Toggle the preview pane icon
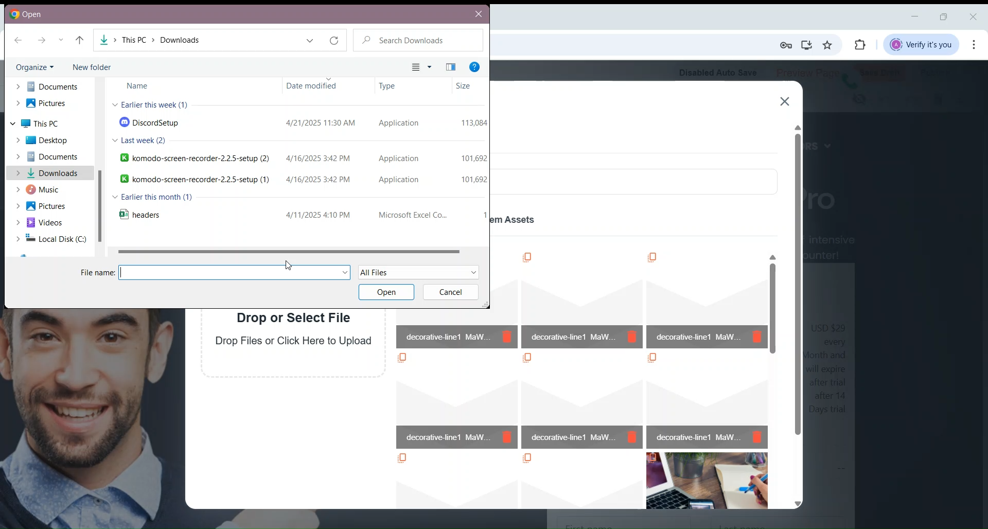 coord(451,67)
